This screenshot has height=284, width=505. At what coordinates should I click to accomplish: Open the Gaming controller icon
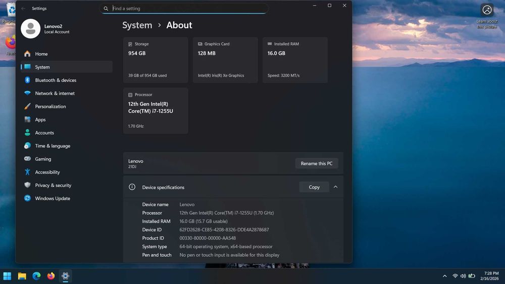tap(27, 159)
